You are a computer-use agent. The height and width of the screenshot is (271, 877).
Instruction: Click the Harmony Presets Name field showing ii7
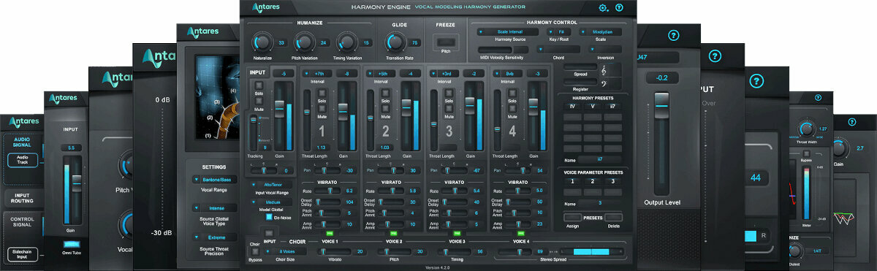coord(600,159)
